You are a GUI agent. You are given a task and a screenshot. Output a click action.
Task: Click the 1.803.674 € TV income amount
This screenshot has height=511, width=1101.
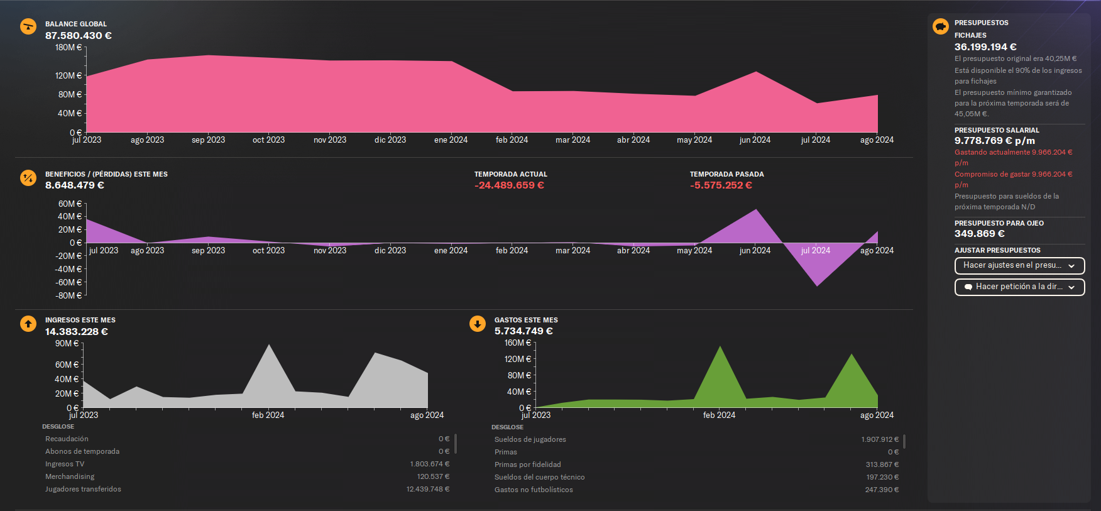430,464
